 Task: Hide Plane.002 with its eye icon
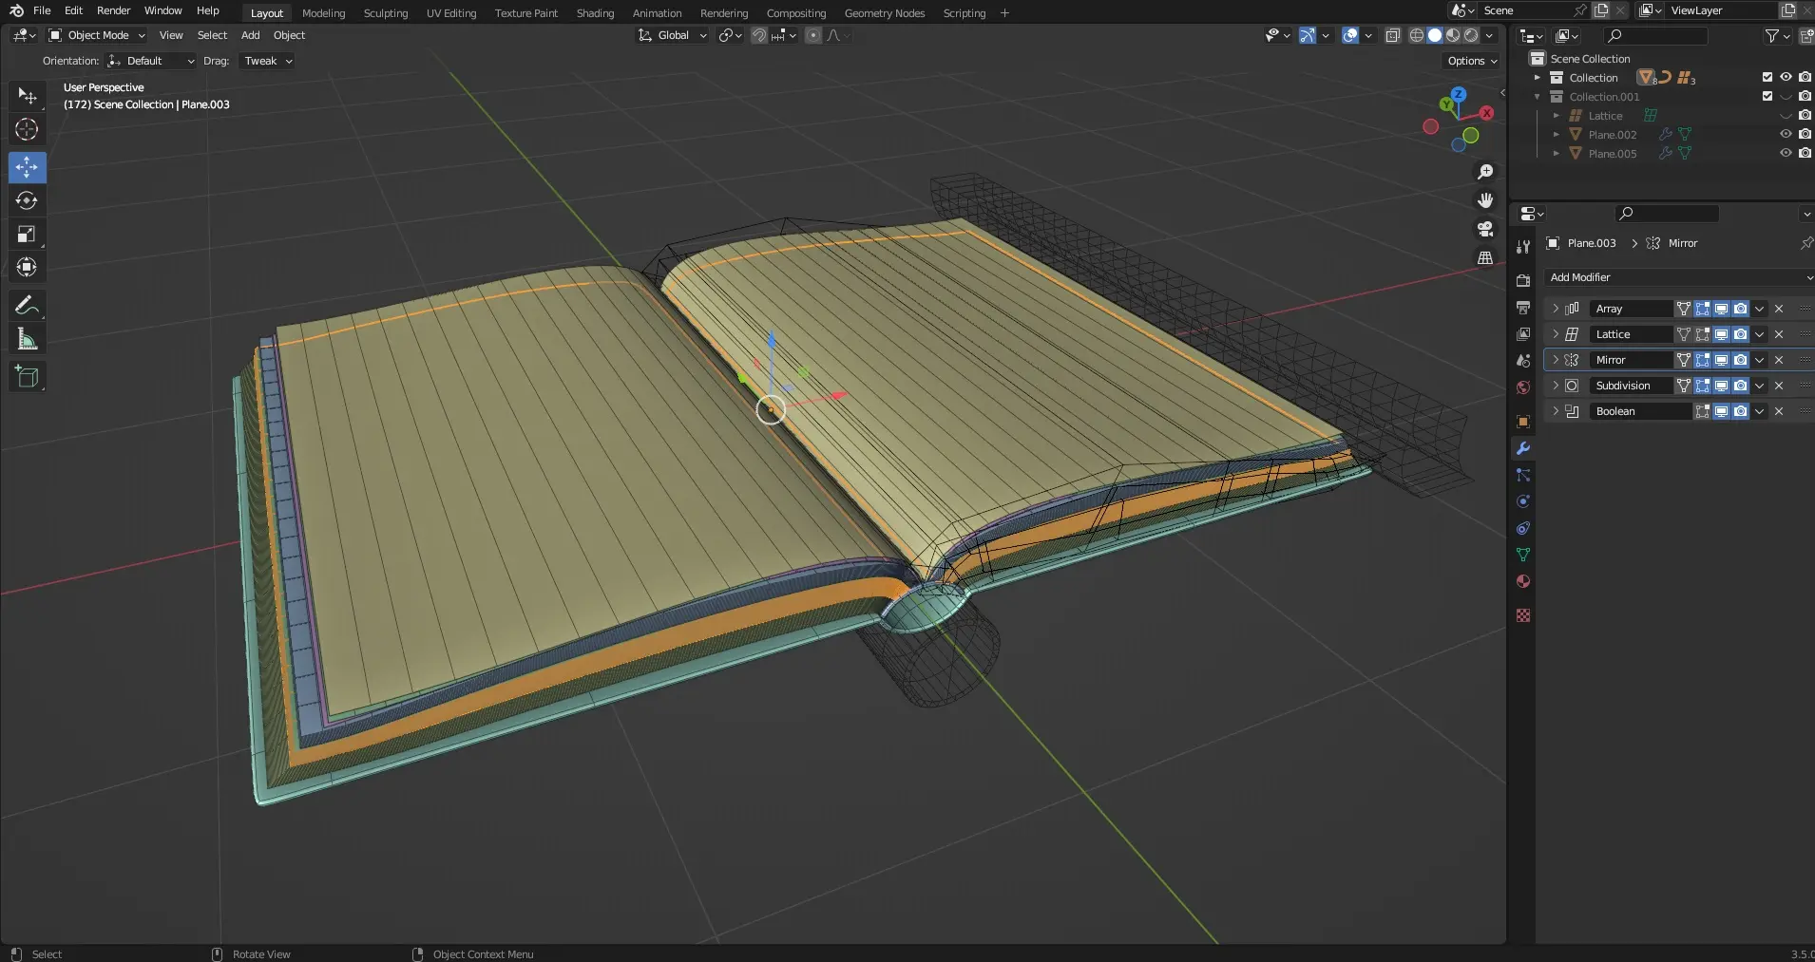coord(1786,134)
